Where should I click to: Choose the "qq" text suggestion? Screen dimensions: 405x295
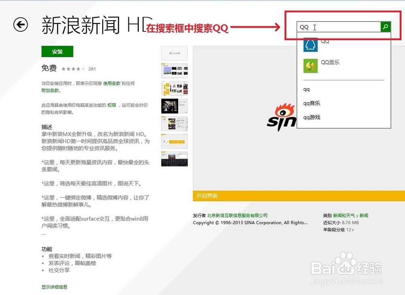pyautogui.click(x=306, y=89)
